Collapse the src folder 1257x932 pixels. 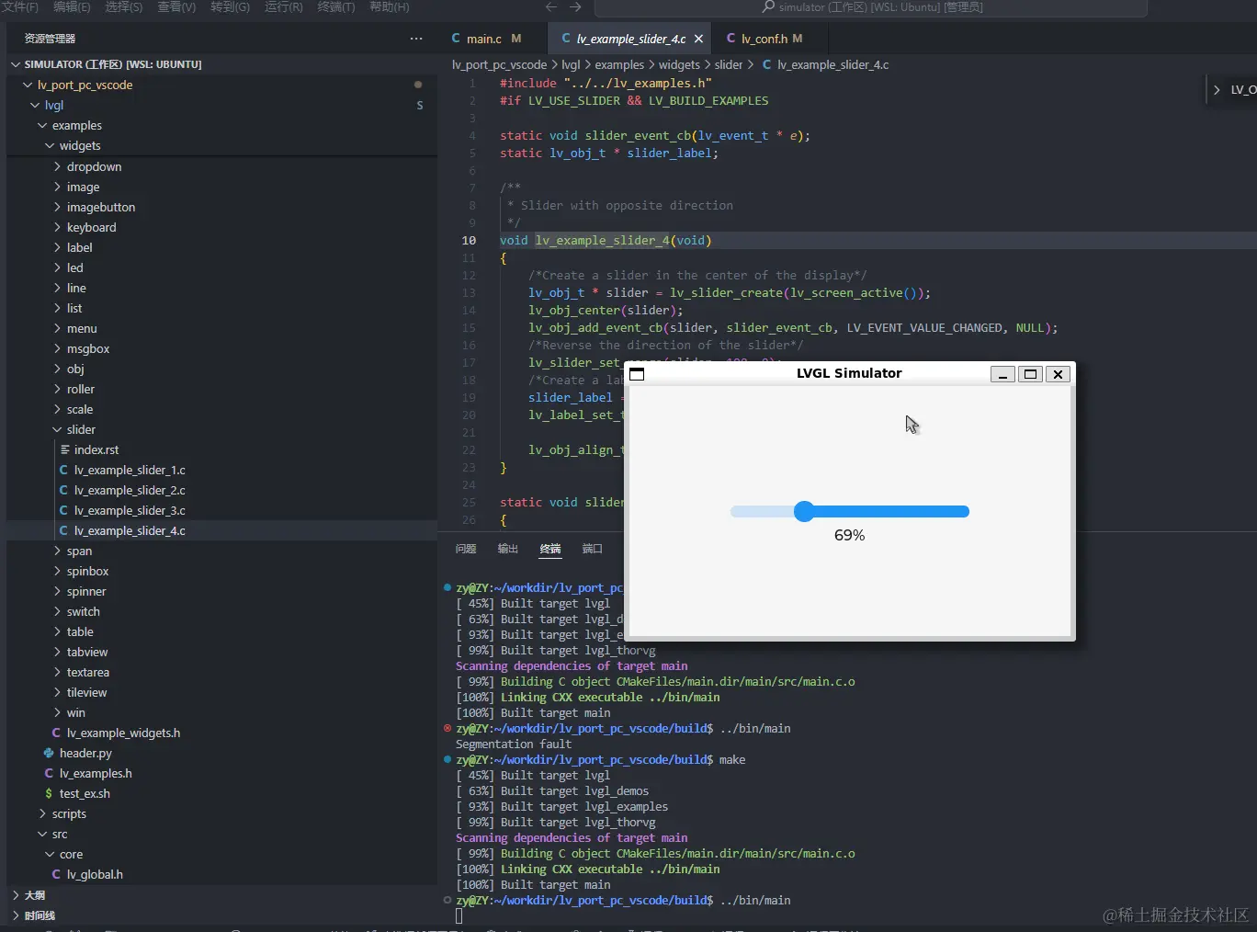click(x=42, y=834)
